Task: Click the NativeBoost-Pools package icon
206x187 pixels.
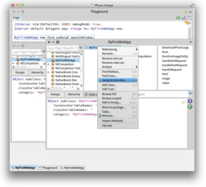Action: pyautogui.click(x=53, y=84)
